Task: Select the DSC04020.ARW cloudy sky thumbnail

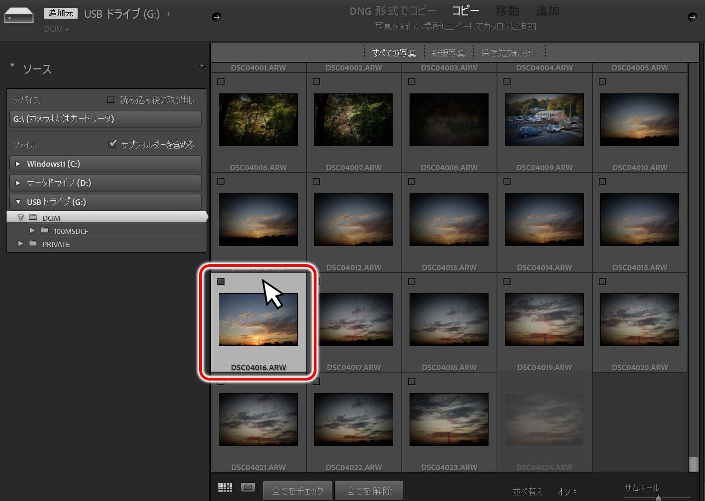Action: [640, 319]
